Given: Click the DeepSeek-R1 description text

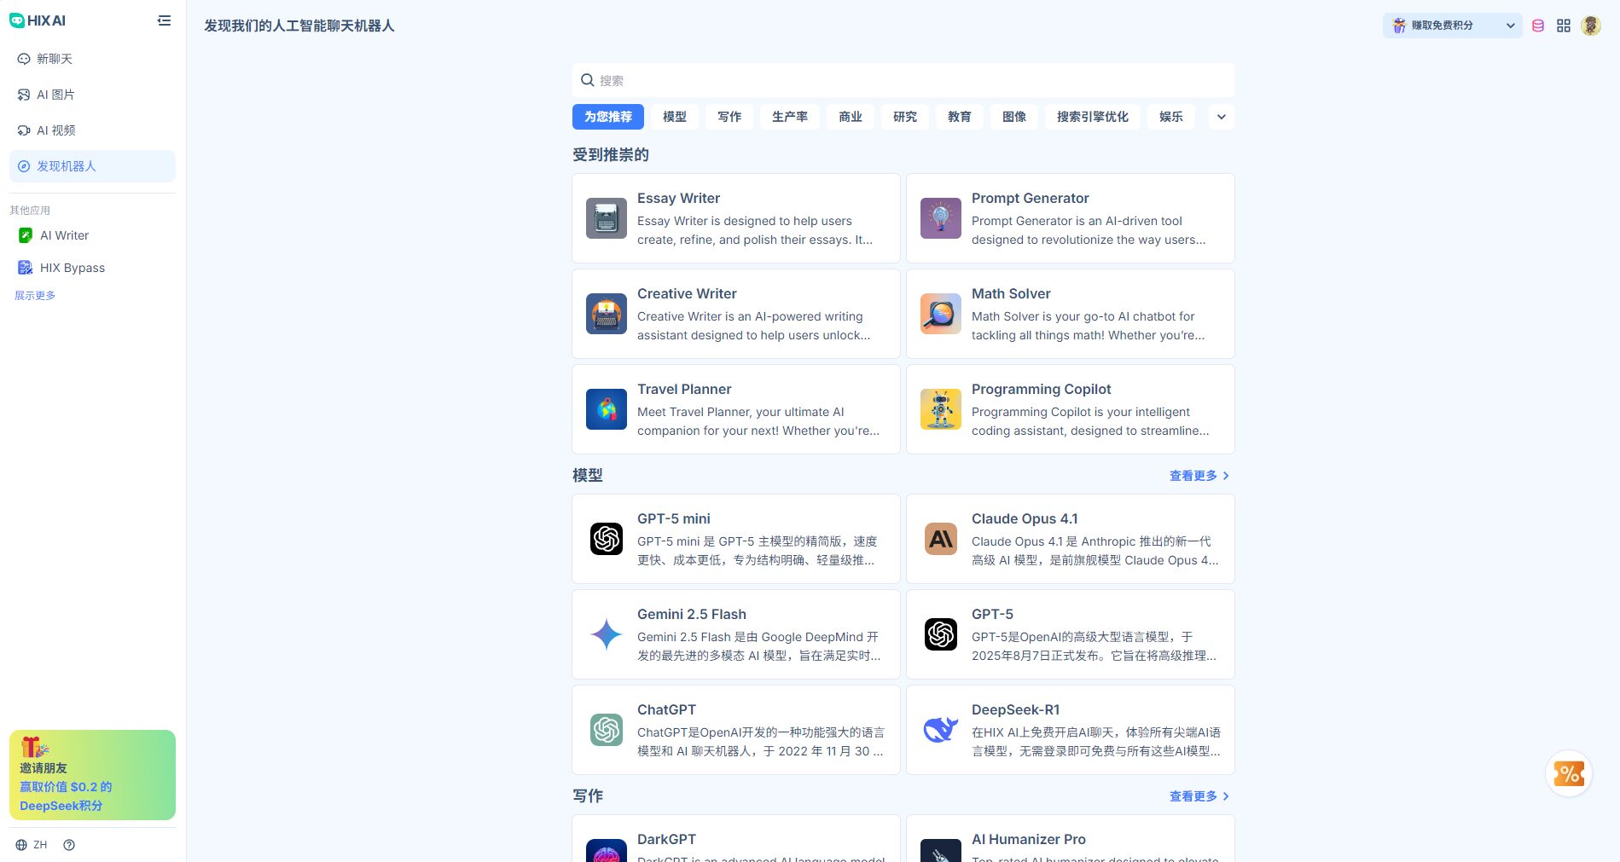Looking at the screenshot, I should click(1096, 742).
